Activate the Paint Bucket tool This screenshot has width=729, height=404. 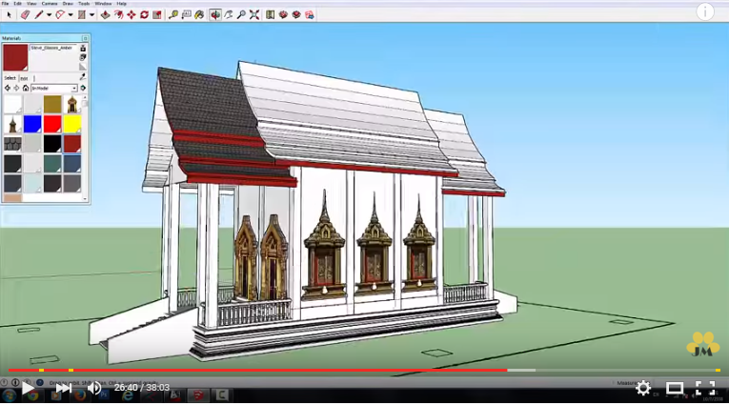pos(199,15)
